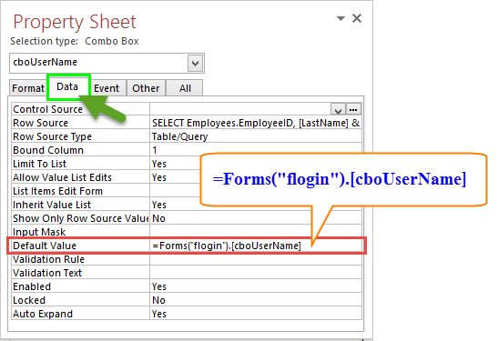Select the Locked property label
498x341 pixels.
tap(29, 300)
